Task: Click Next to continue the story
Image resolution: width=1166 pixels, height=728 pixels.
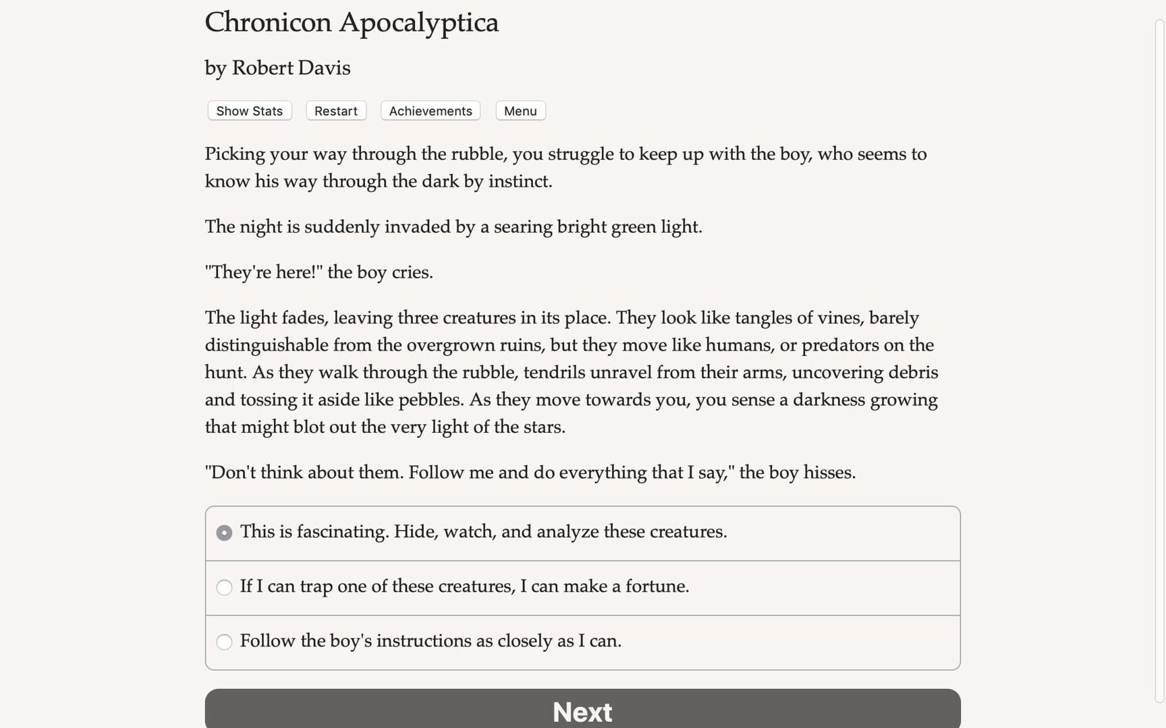Action: coord(582,710)
